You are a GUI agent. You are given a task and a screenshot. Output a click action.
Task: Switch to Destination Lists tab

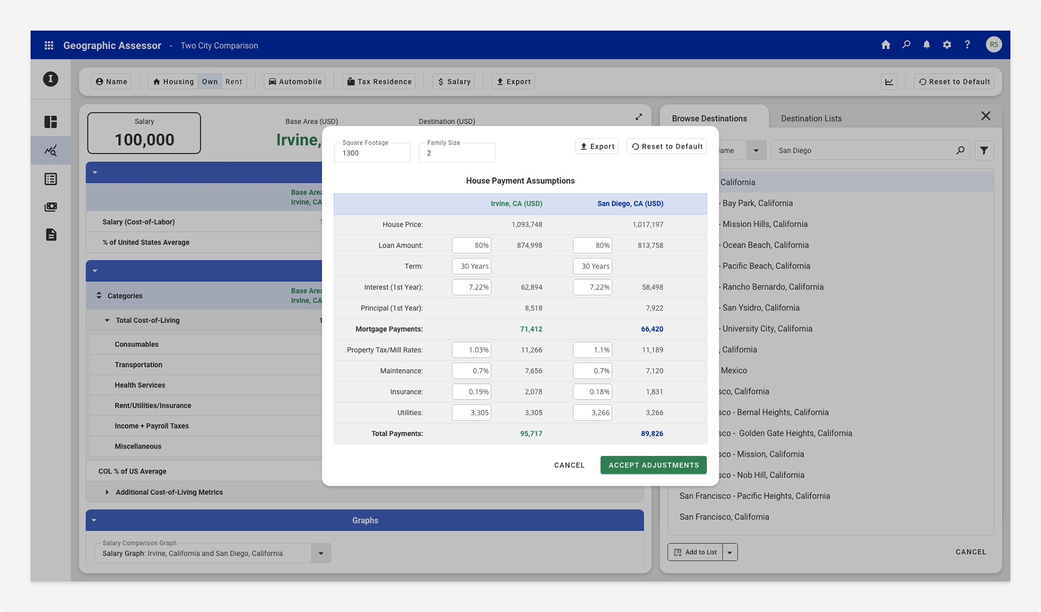tap(811, 118)
